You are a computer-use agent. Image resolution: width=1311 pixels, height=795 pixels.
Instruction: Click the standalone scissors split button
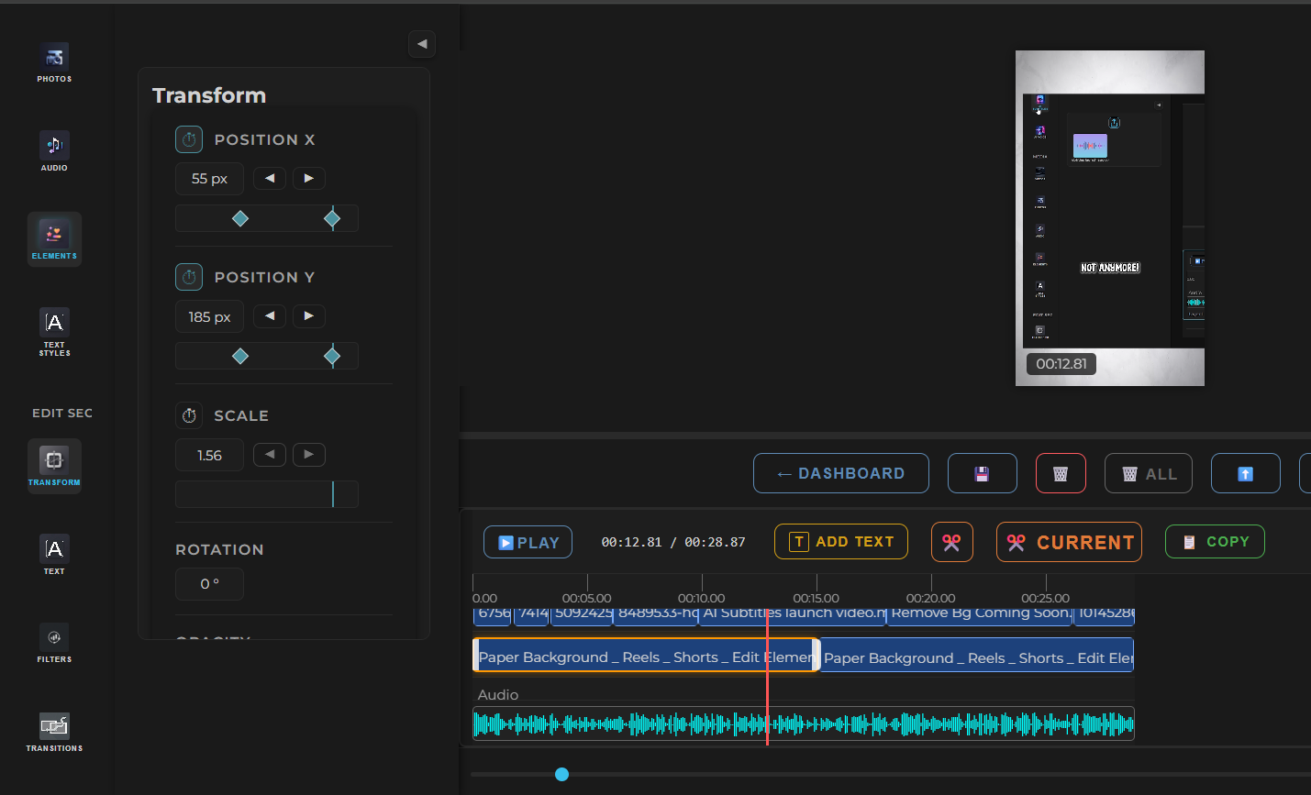[x=952, y=542]
